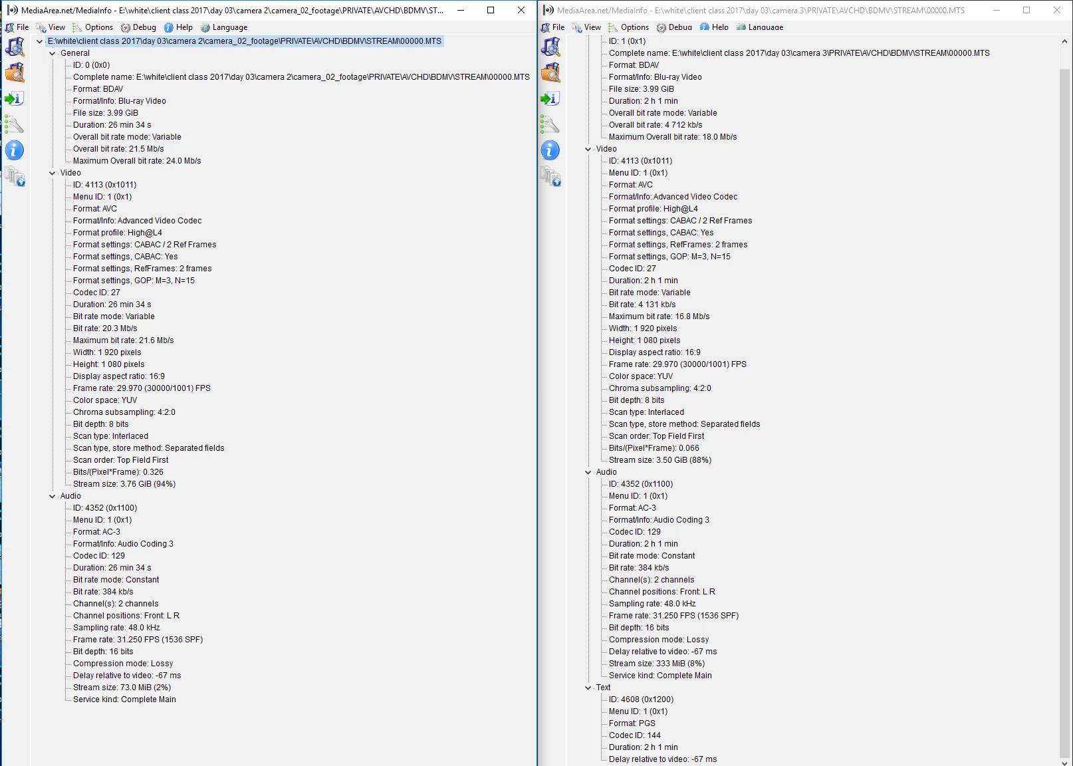Select 'Bits/(Pixel*Frame): 0.326' row
The width and height of the screenshot is (1073, 766).
(118, 472)
